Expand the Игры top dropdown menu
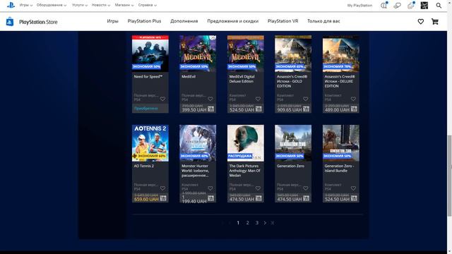Screen dimensions: 452x254 click(25, 5)
